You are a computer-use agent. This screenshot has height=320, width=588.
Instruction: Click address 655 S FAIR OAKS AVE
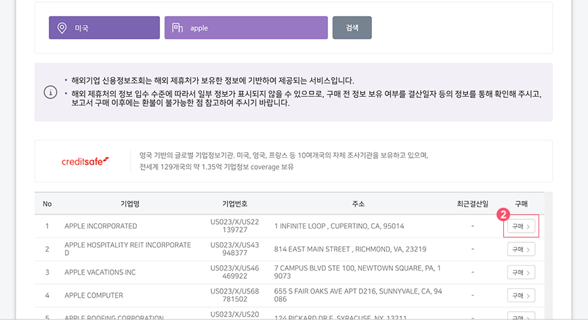point(358,295)
